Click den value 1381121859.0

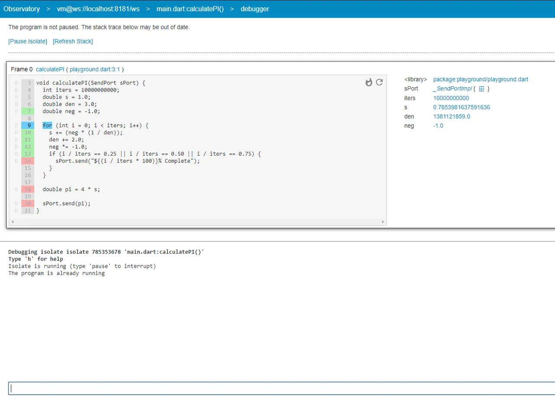tap(451, 116)
